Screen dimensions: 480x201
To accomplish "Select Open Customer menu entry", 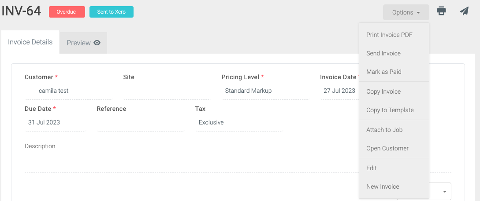I will coord(387,148).
